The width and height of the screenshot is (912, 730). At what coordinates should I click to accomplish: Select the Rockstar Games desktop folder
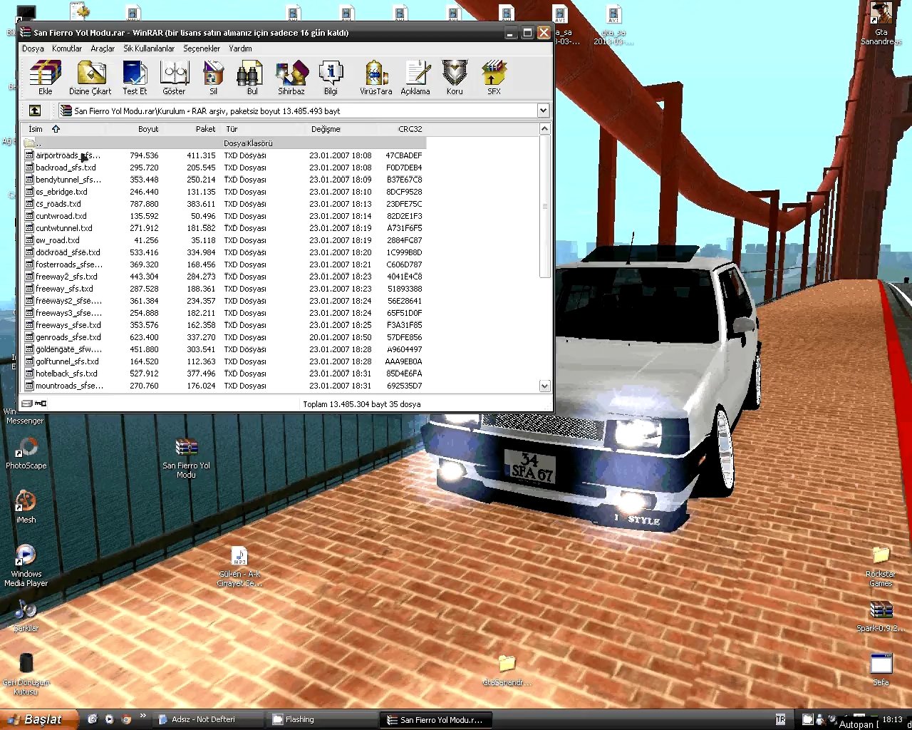pyautogui.click(x=881, y=567)
